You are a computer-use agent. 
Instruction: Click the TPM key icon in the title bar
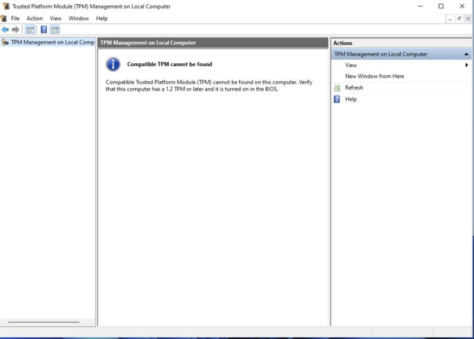[x=5, y=6]
